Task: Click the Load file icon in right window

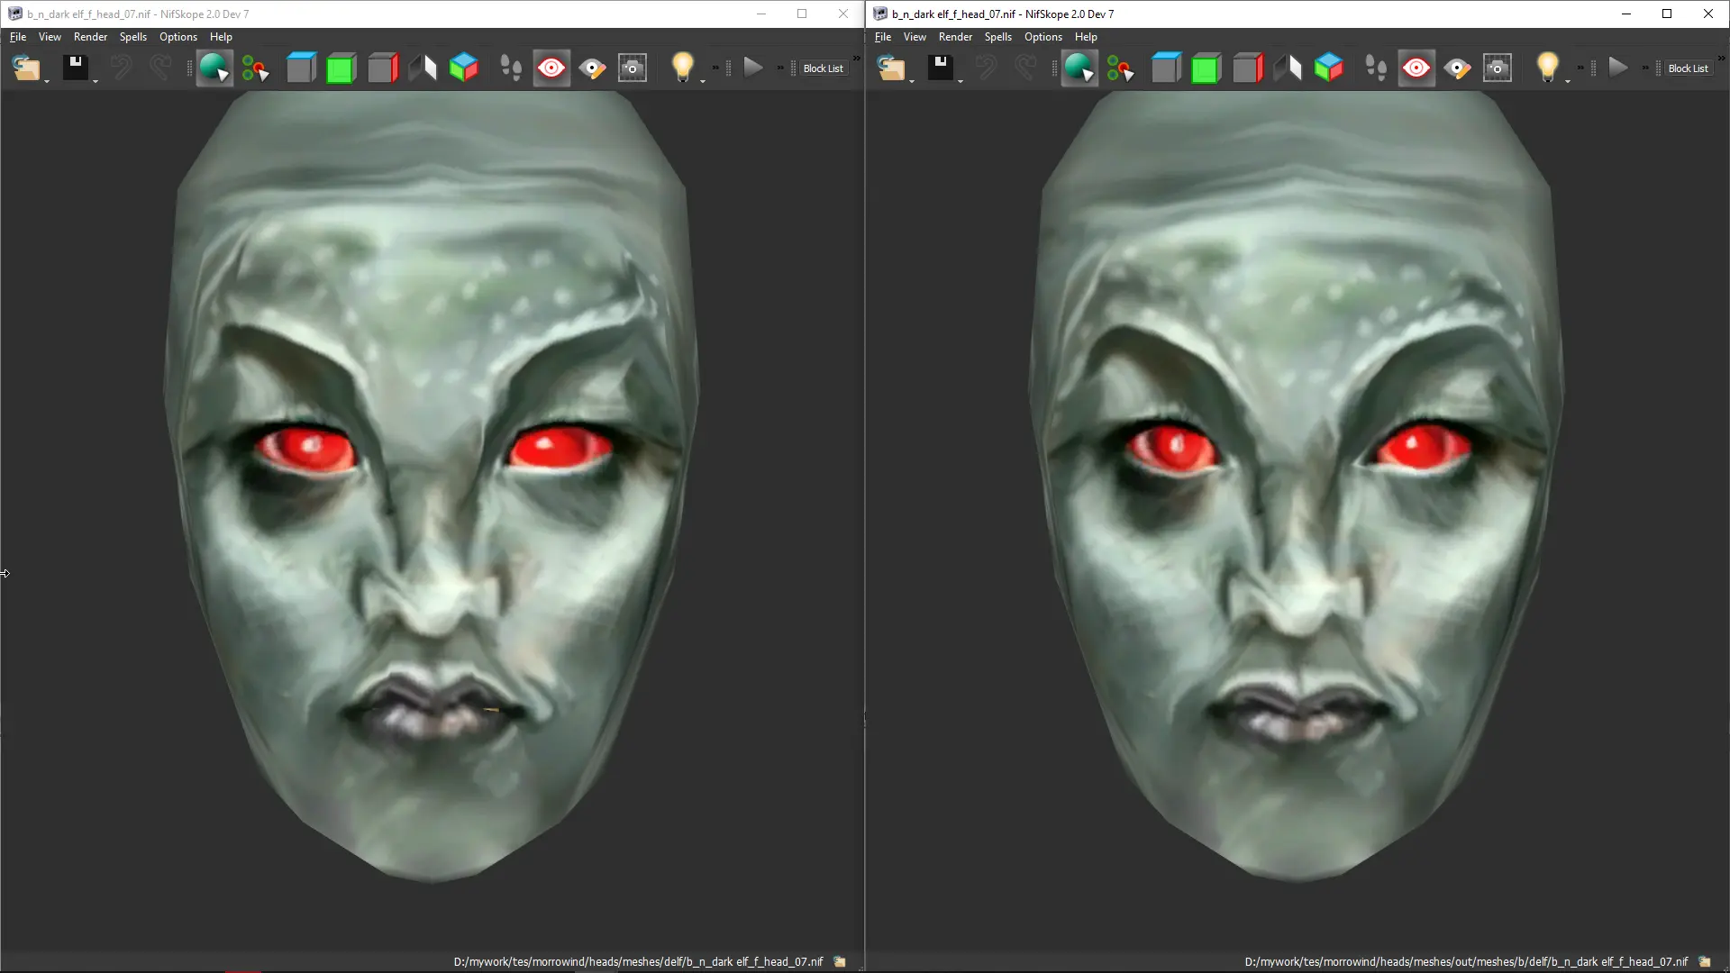Action: (891, 68)
